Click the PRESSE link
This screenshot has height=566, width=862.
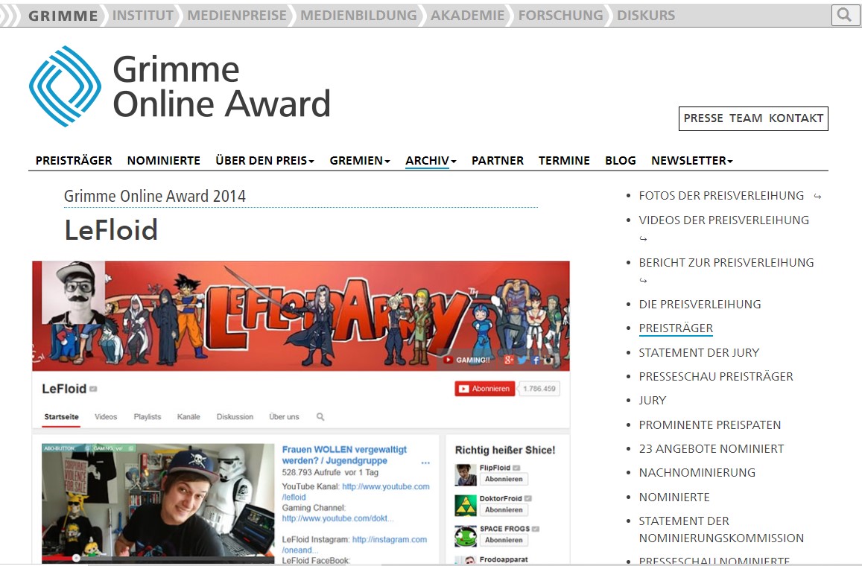[703, 118]
